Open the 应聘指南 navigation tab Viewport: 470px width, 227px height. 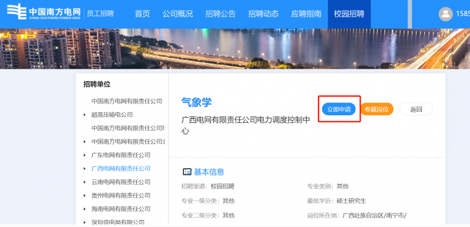point(306,14)
